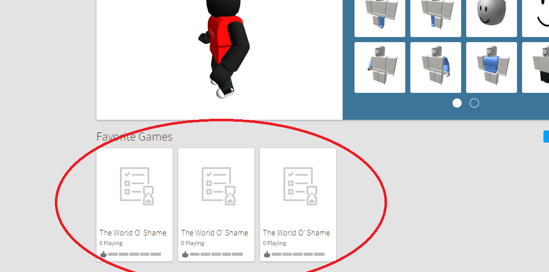
Task: Pick the bottom-row item with blue sleeve and hook hand
Action: click(x=379, y=67)
